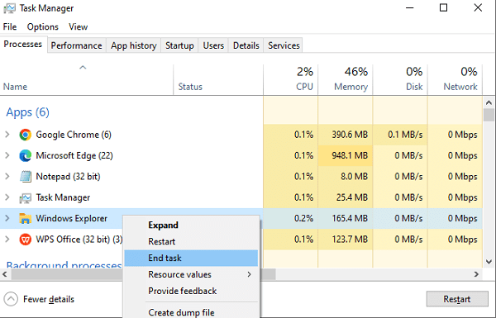Sort by the Status column header
The width and height of the screenshot is (496, 318).
[x=218, y=79]
